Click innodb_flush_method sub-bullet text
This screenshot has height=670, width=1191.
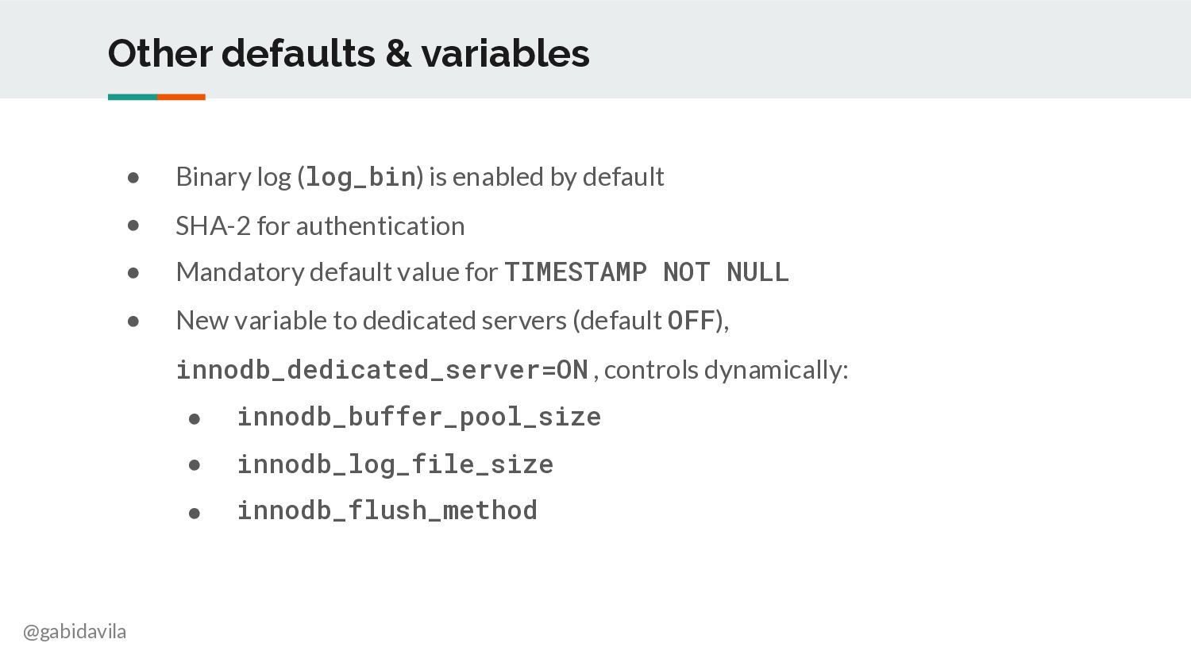click(x=387, y=510)
